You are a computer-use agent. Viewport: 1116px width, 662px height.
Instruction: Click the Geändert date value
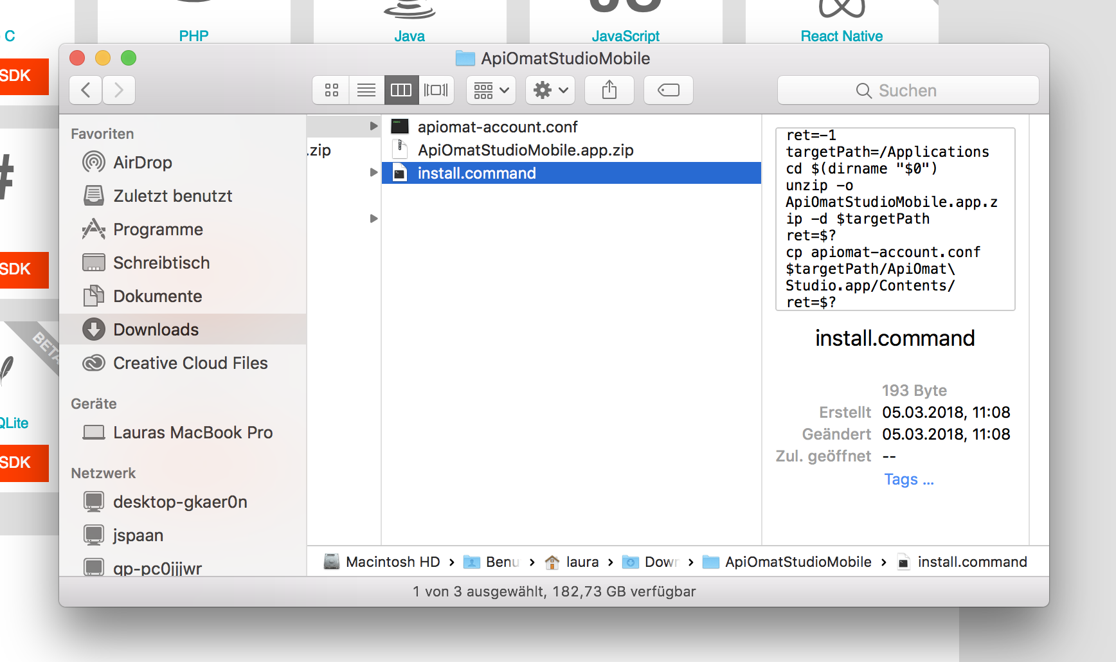(x=946, y=434)
